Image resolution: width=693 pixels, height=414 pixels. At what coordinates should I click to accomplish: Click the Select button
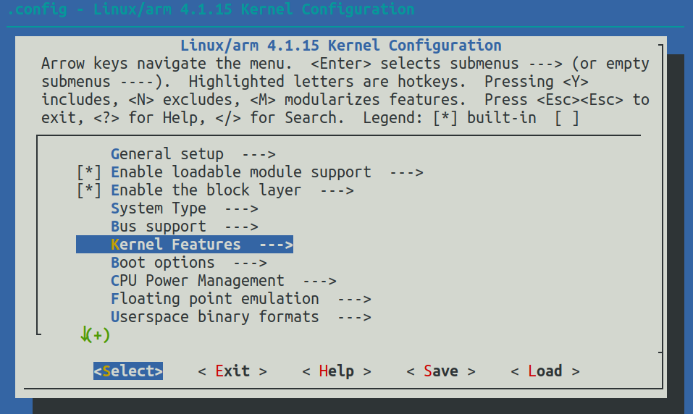point(128,371)
